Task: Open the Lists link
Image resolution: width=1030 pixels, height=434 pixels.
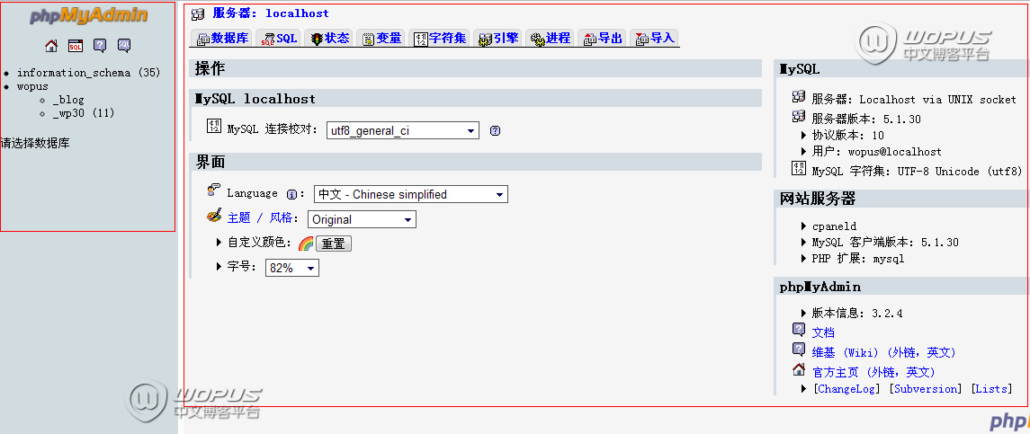Action: tap(992, 389)
